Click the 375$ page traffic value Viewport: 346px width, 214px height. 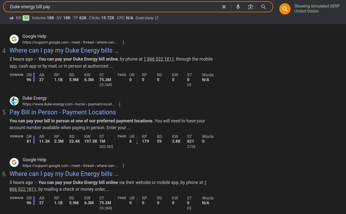click(191, 147)
